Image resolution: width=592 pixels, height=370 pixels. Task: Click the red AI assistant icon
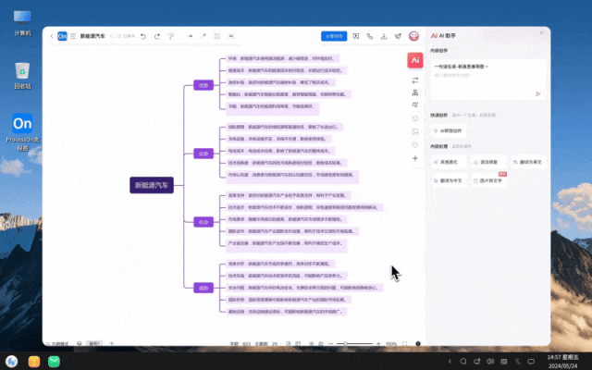tap(415, 59)
